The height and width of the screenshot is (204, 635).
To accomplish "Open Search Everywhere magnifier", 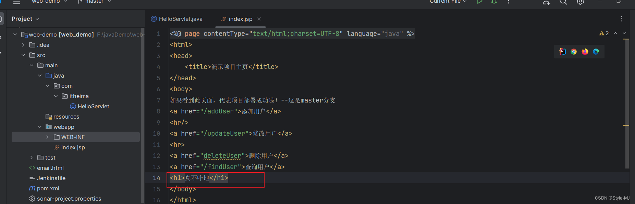I will point(563,2).
